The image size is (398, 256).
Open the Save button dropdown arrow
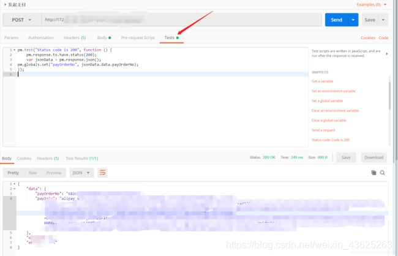(x=383, y=20)
